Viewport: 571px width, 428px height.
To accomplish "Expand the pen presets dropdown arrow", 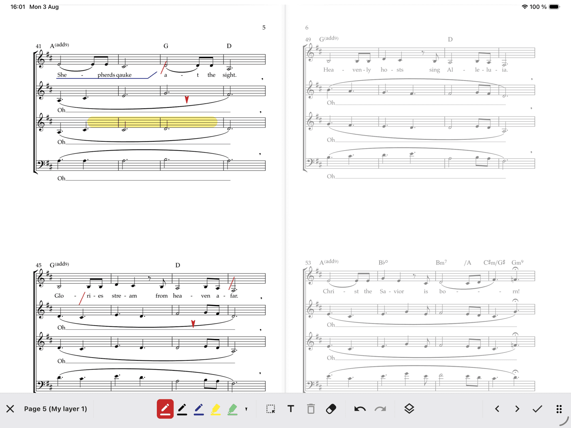I will [246, 409].
